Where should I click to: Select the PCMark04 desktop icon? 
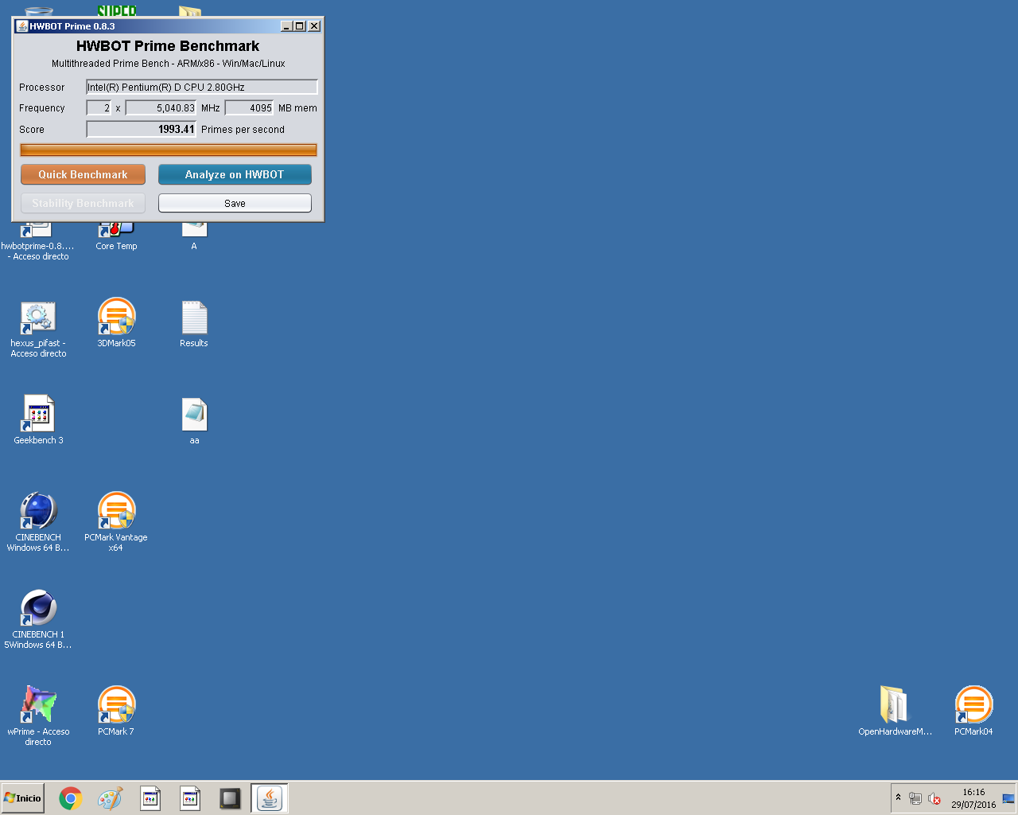coord(973,711)
